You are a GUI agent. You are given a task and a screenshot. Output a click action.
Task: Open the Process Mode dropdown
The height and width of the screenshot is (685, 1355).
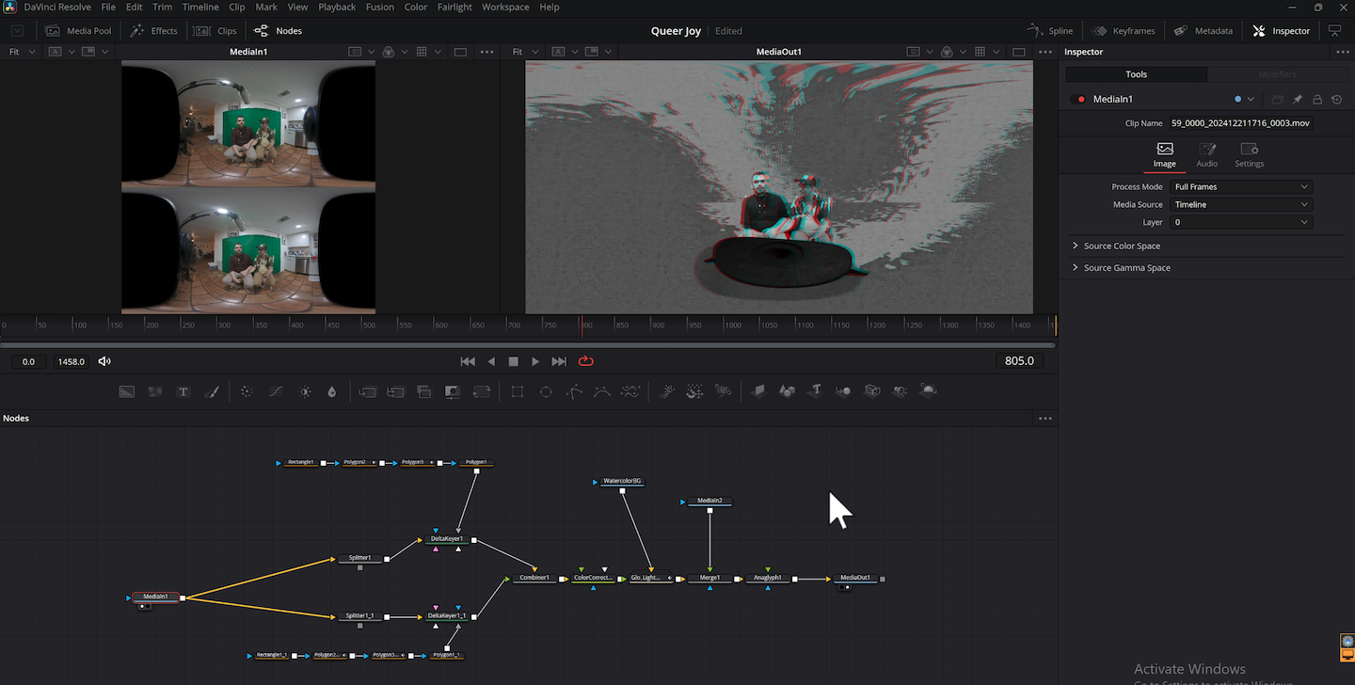tap(1240, 186)
